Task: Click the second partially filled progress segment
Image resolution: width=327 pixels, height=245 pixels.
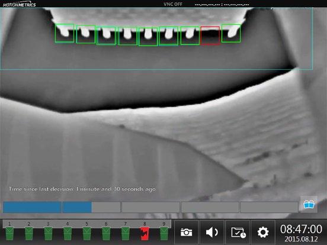Action: (91, 207)
